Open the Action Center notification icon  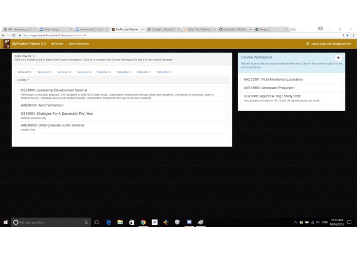tap(349, 222)
